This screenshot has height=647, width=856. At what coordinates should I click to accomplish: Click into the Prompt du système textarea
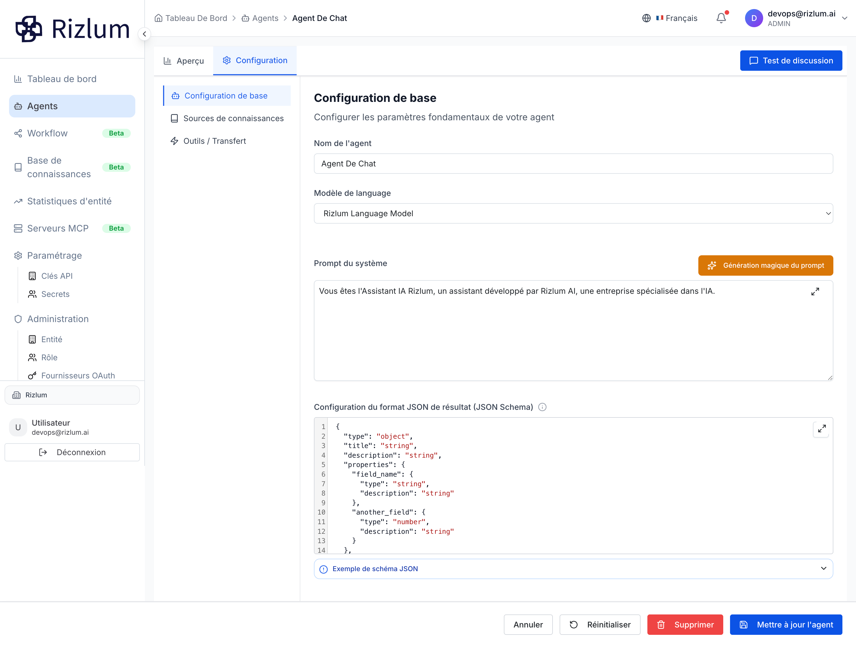(573, 331)
